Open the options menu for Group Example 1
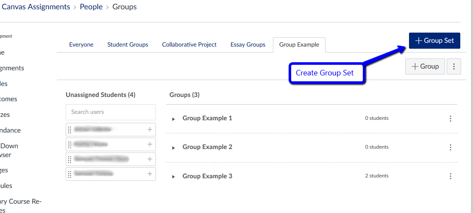The height and width of the screenshot is (213, 473). click(x=451, y=119)
